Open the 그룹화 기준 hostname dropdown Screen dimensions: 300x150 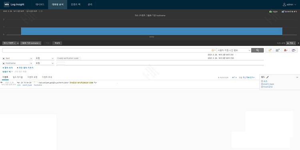[x=31, y=43]
